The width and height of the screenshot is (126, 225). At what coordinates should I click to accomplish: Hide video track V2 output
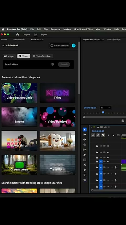108,158
